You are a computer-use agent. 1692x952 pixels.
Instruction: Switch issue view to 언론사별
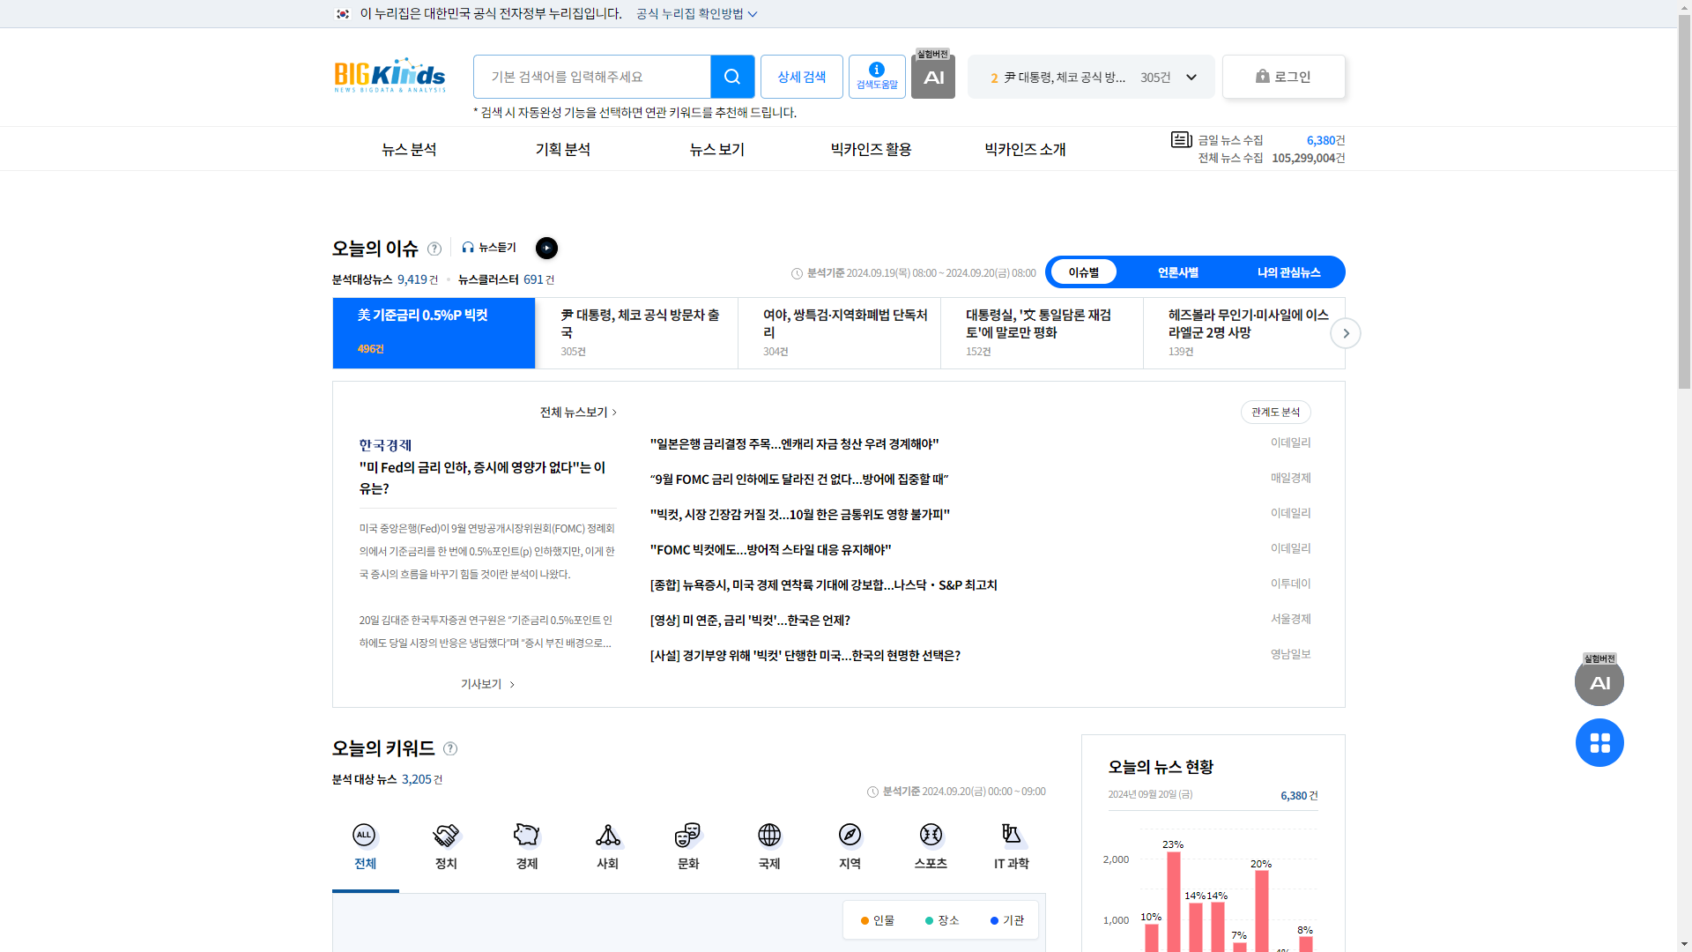[x=1177, y=272]
